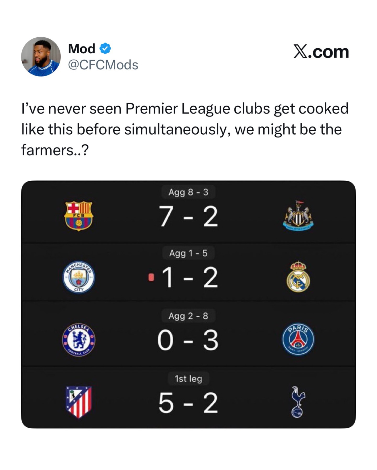Click the Newcastle United crest
The image size is (377, 470).
click(x=298, y=216)
